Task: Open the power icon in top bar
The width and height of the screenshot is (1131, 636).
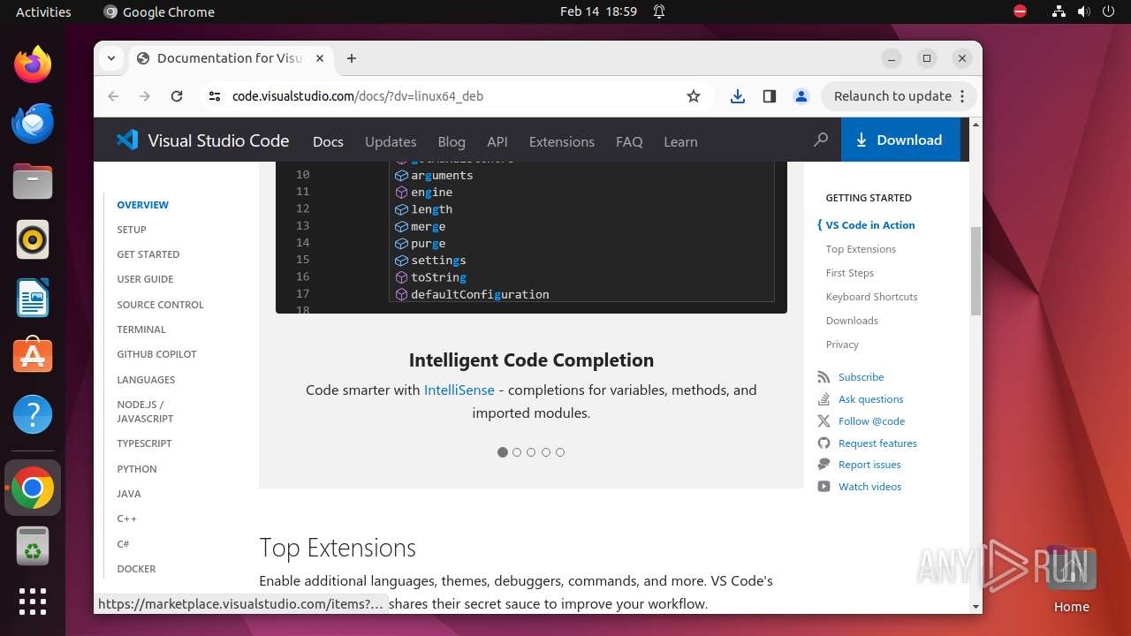Action: [1108, 11]
